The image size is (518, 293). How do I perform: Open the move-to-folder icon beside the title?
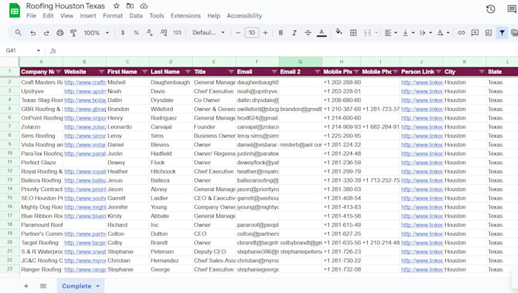click(x=130, y=5)
